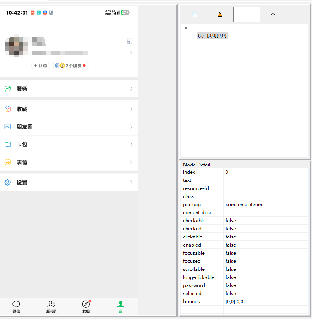Viewport: 312px width, 319px height.
Task: Collapse the root node in hierarchy tree
Action: [186, 28]
